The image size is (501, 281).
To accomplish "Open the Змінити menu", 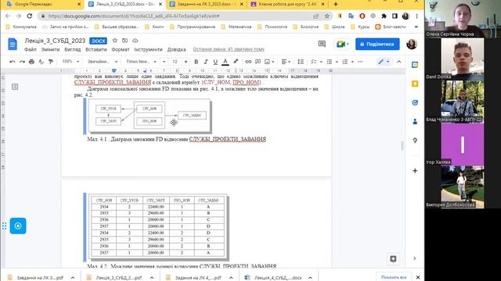I will [x=50, y=49].
